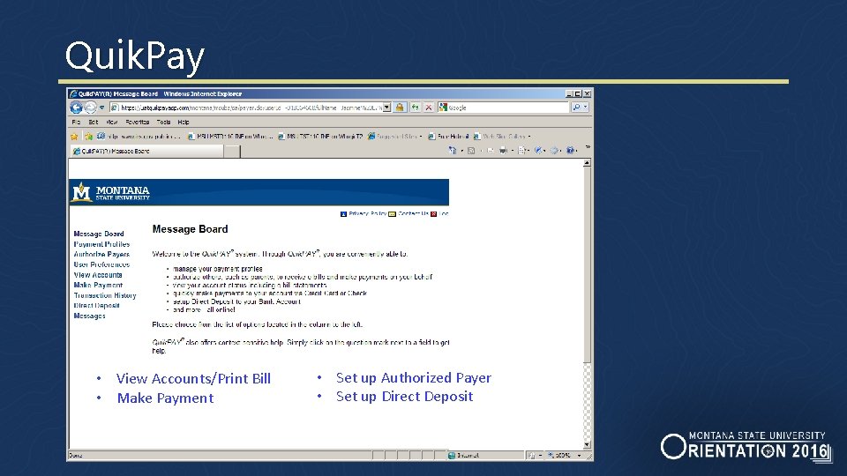This screenshot has height=476, width=847.
Task: Open the Free Hotmail favorites link
Action: 448,137
